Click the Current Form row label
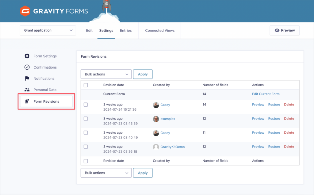The image size is (314, 195). (x=114, y=94)
